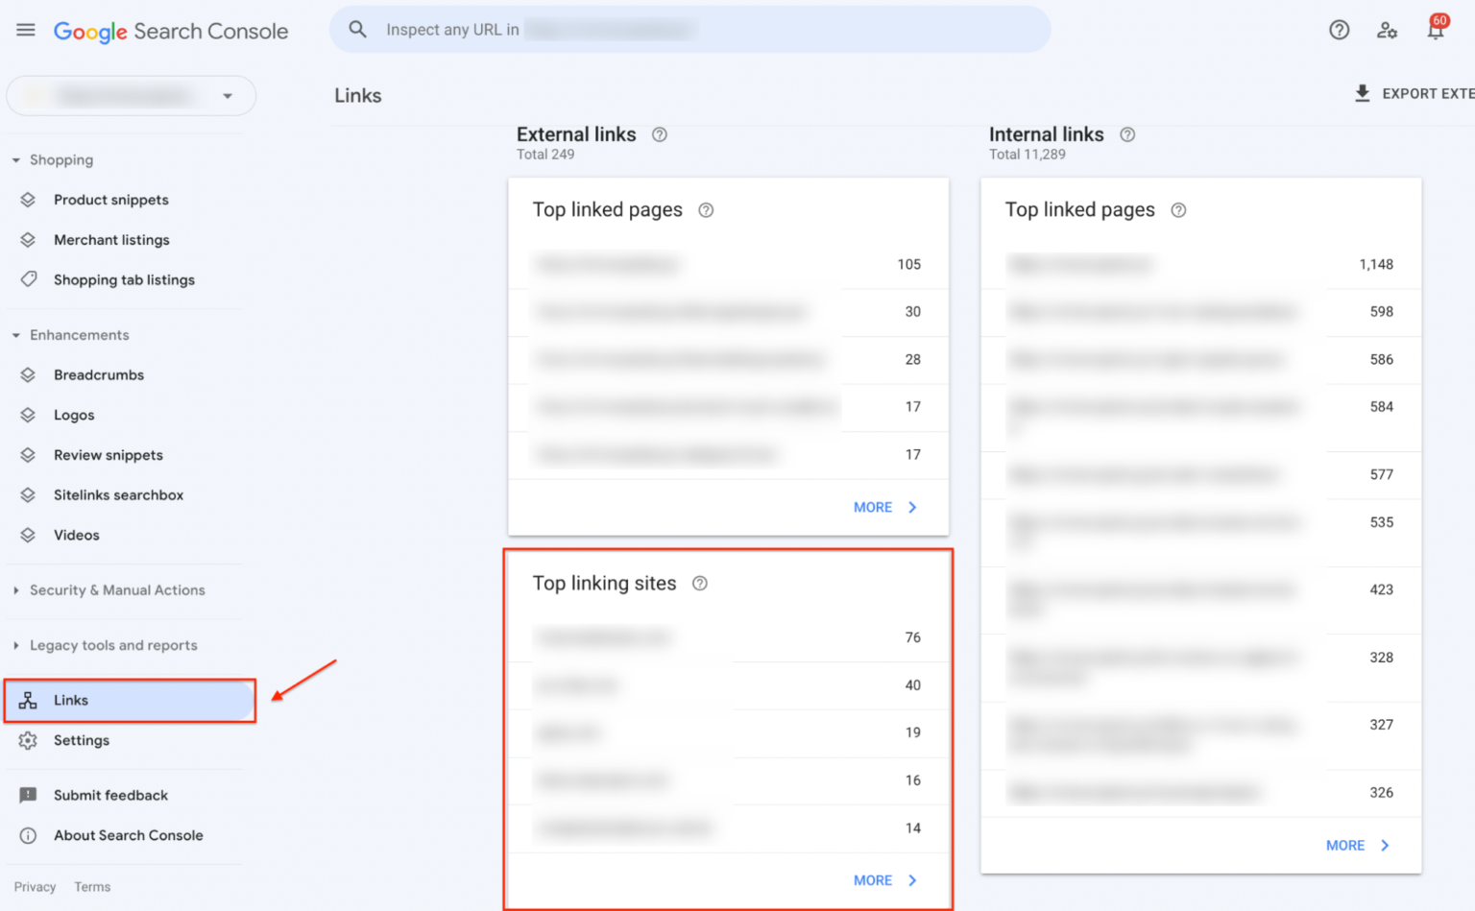Click MORE under Top linking sites
Screen dimensions: 1475x911
(x=872, y=879)
